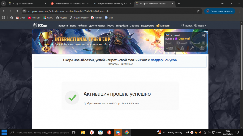Click the Ладдер Бонусом link
This screenshot has height=136, width=243.
point(164,60)
